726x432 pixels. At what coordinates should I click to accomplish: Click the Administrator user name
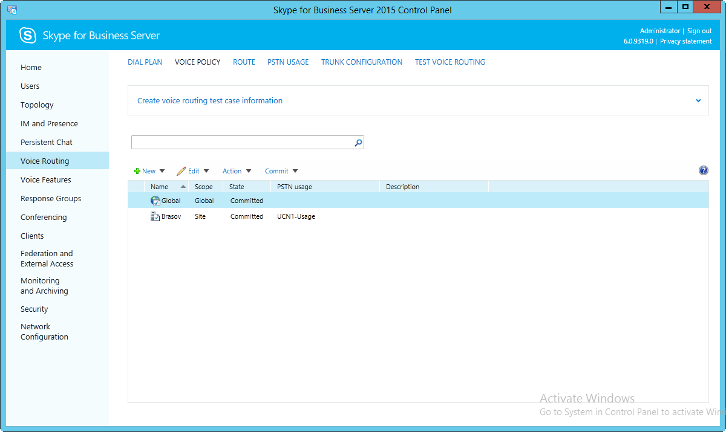click(660, 31)
